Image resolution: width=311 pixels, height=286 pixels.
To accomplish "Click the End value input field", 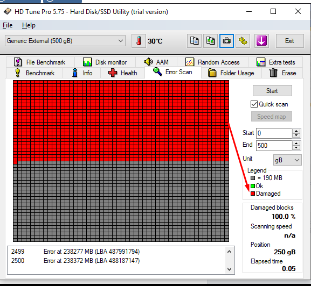I will [274, 146].
